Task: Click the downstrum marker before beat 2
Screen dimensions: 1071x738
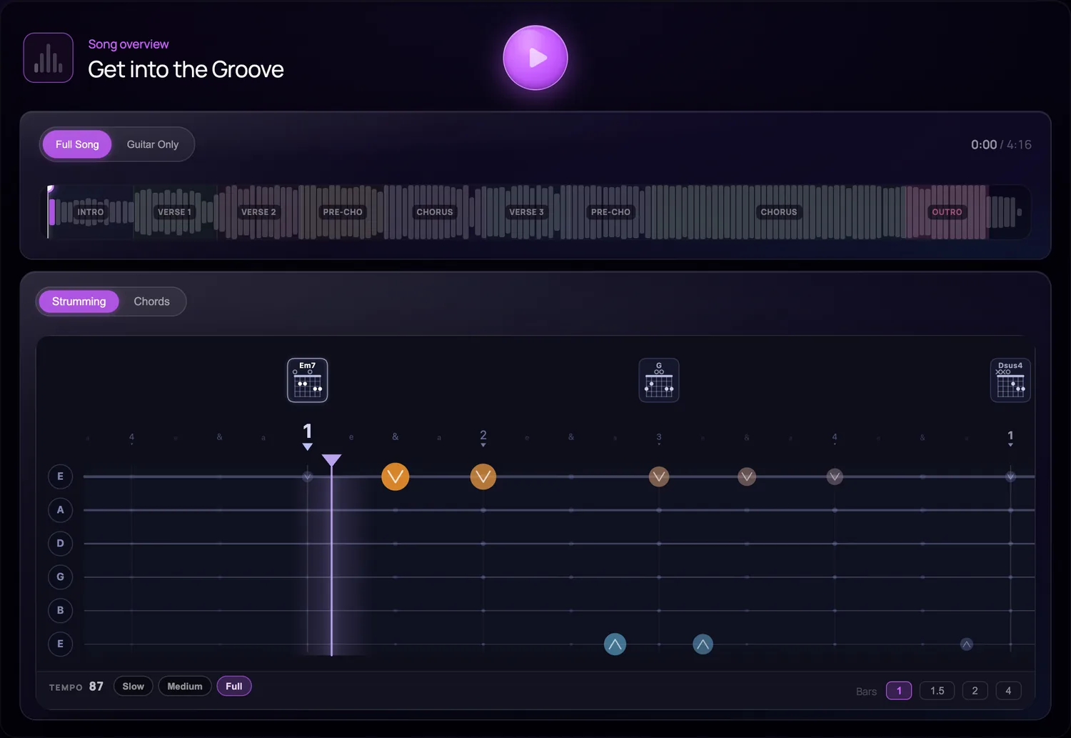Action: click(395, 477)
